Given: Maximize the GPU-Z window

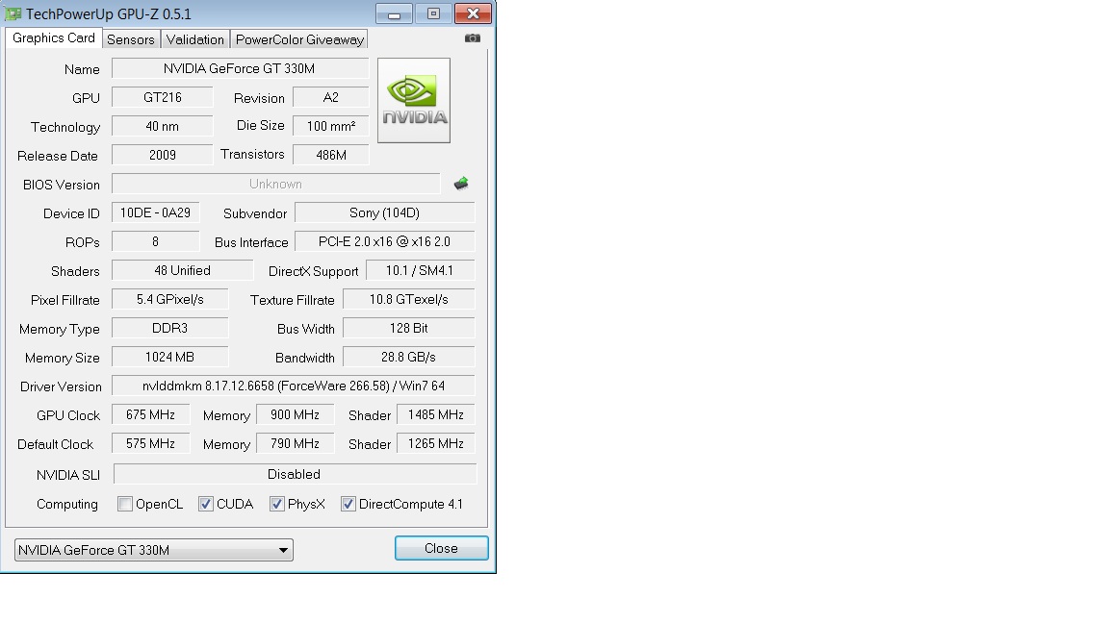Looking at the screenshot, I should coord(433,14).
